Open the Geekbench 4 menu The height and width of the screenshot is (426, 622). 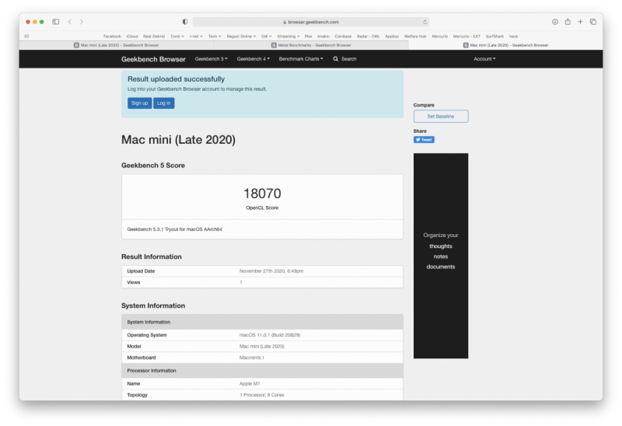(253, 59)
